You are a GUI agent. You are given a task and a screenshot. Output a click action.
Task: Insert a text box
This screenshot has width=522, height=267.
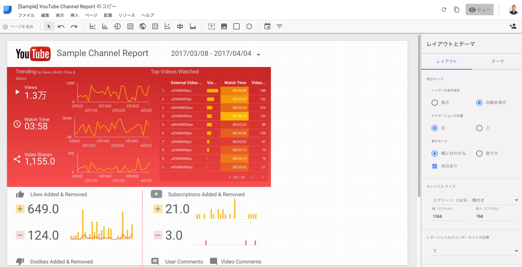tap(212, 26)
